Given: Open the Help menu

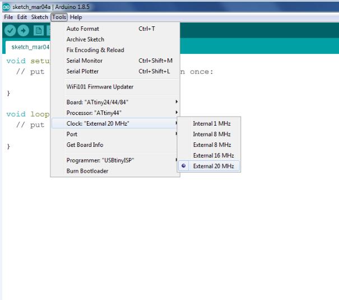Looking at the screenshot, I should pyautogui.click(x=76, y=17).
